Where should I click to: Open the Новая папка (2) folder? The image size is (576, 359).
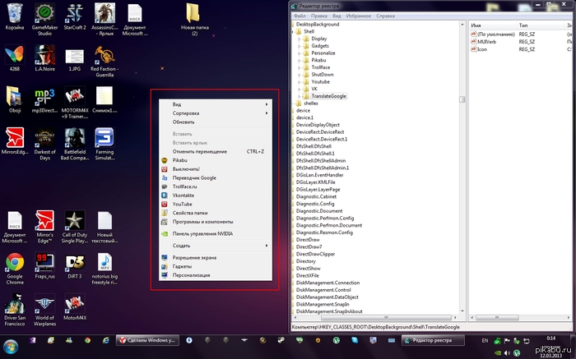[x=194, y=15]
